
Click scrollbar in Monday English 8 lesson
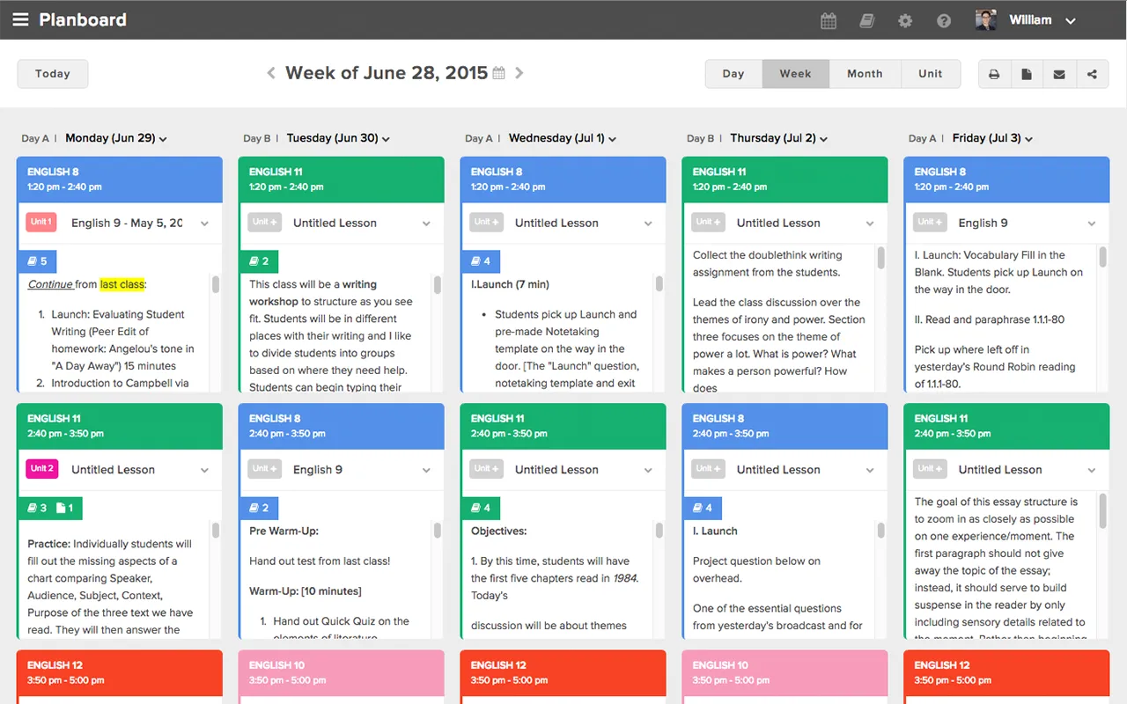point(216,284)
